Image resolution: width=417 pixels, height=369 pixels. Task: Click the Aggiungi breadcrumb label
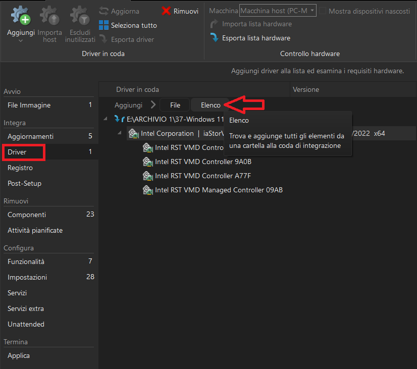[128, 106]
